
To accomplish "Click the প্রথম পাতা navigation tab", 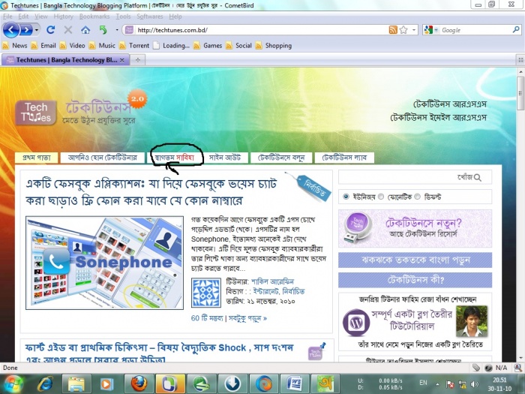I will click(x=37, y=158).
